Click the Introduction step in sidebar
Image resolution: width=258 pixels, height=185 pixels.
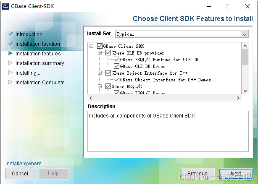[29, 34]
